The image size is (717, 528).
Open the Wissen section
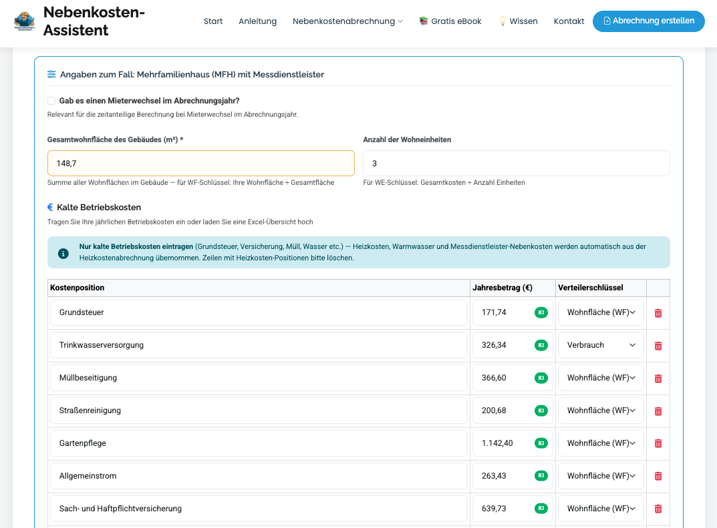[x=518, y=21]
